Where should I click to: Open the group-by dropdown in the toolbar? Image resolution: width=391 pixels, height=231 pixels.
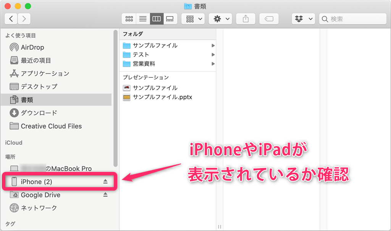tap(193, 18)
